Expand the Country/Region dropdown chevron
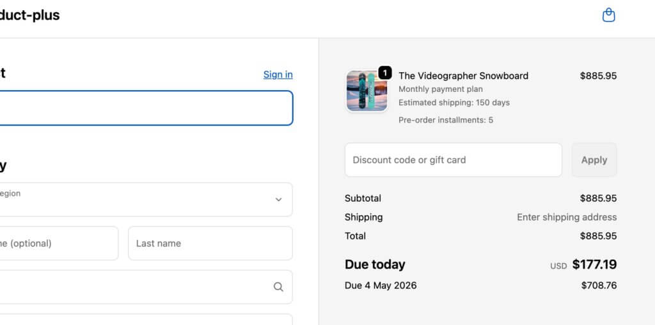This screenshot has width=655, height=325. pyautogui.click(x=278, y=199)
